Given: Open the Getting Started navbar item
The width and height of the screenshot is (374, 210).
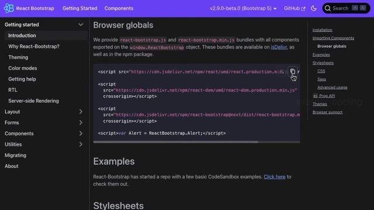Looking at the screenshot, I should click(x=79, y=8).
